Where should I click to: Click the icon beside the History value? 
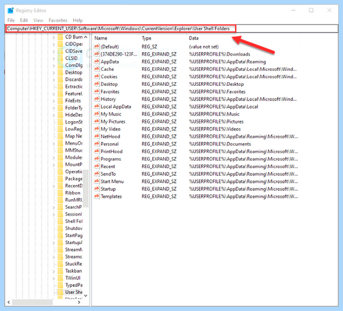[97, 99]
